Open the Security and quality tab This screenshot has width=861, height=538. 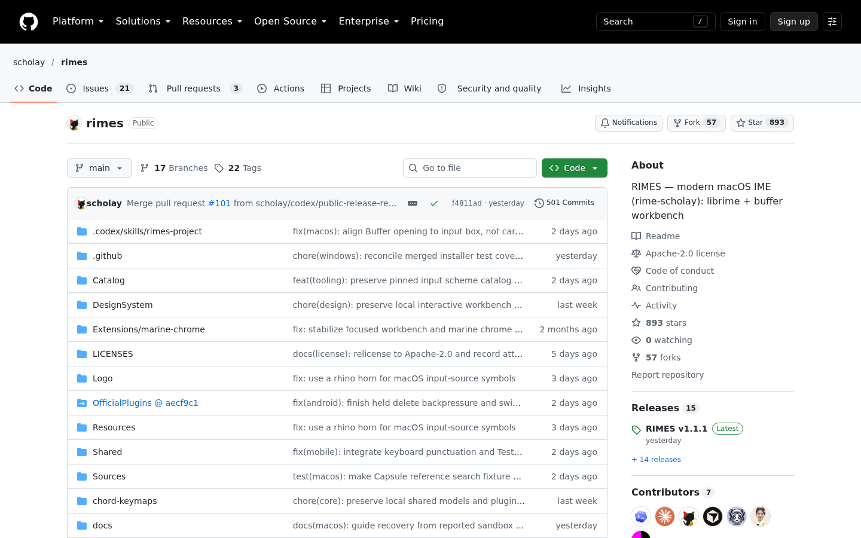pyautogui.click(x=489, y=88)
